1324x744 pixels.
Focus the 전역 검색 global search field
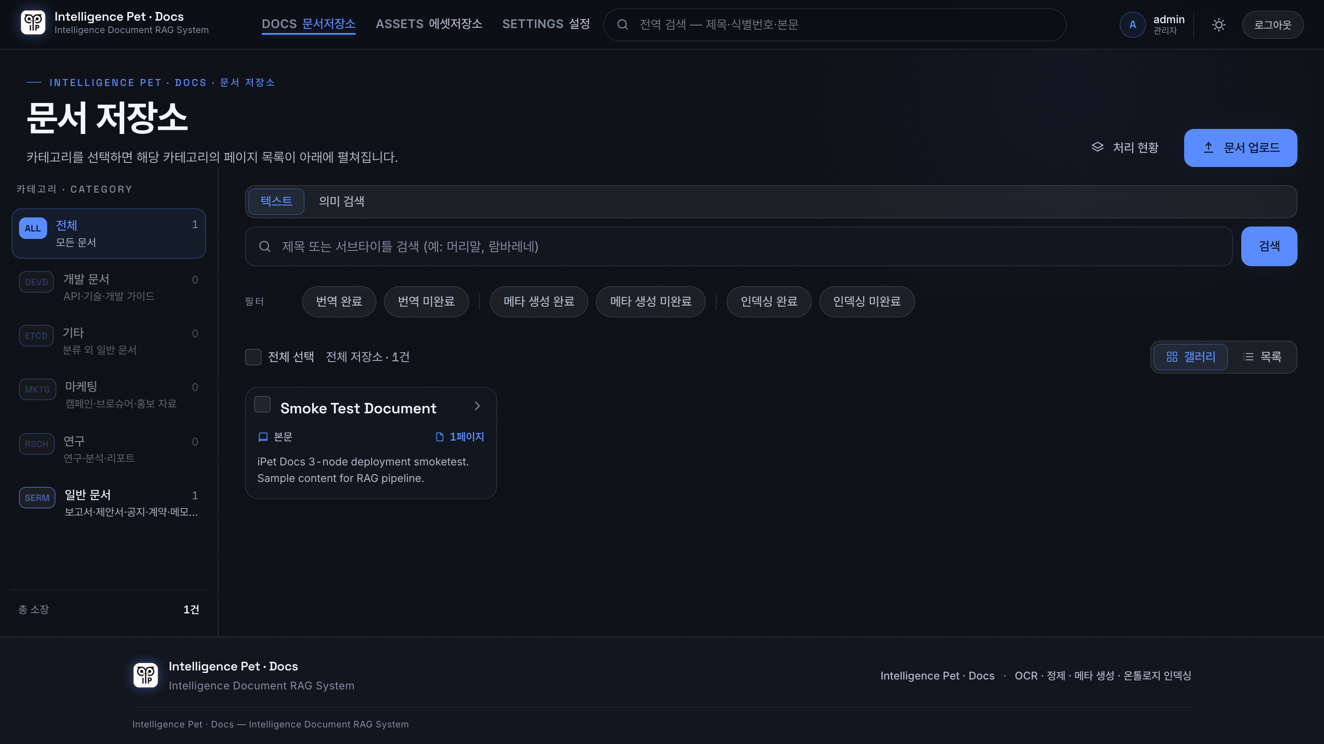(835, 25)
